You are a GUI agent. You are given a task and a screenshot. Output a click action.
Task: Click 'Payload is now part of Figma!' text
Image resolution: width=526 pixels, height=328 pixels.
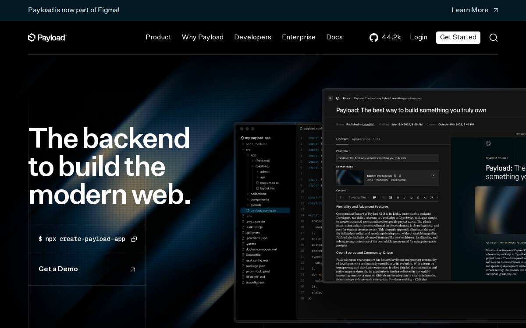point(74,10)
